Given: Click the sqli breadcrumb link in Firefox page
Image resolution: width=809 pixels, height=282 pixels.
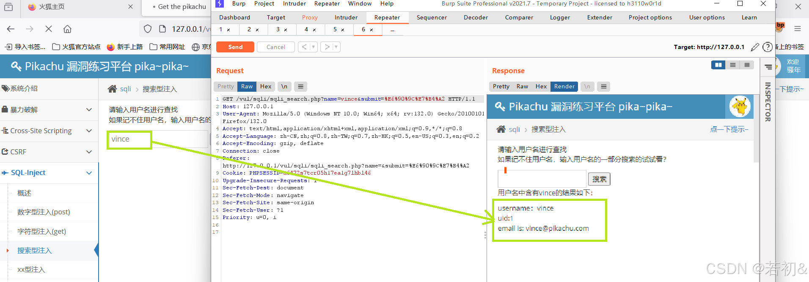Looking at the screenshot, I should click(125, 89).
